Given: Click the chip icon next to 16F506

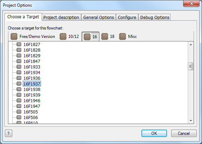Looking at the screenshot, I should click(19, 117).
